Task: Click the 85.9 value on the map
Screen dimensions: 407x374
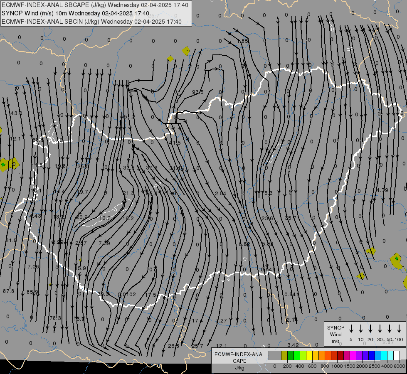Action: point(32,292)
